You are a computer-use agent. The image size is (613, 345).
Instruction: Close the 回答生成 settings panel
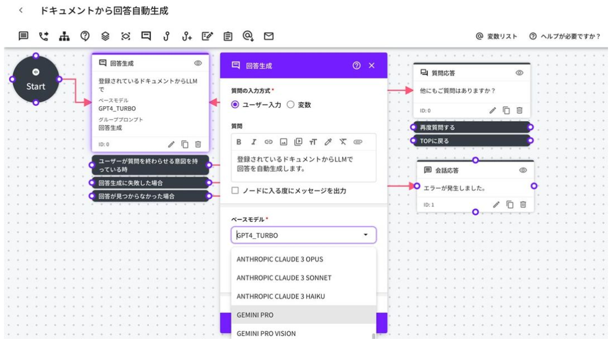point(372,66)
